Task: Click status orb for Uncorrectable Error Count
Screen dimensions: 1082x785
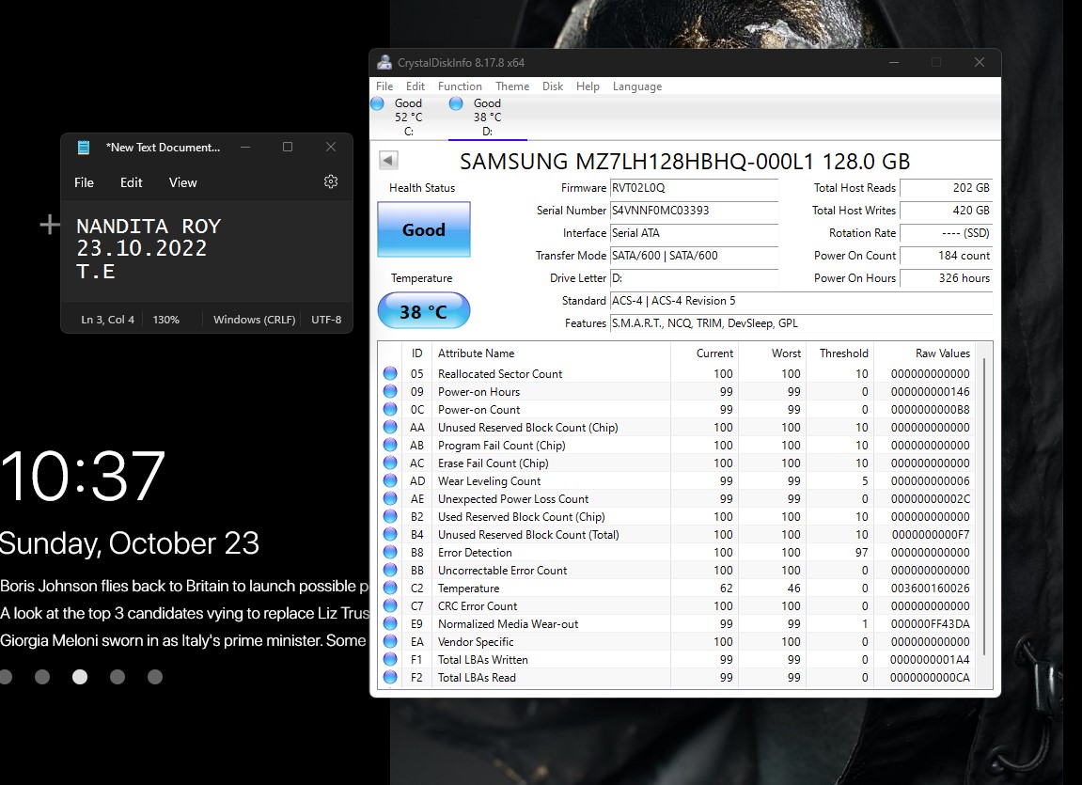Action: coord(390,570)
